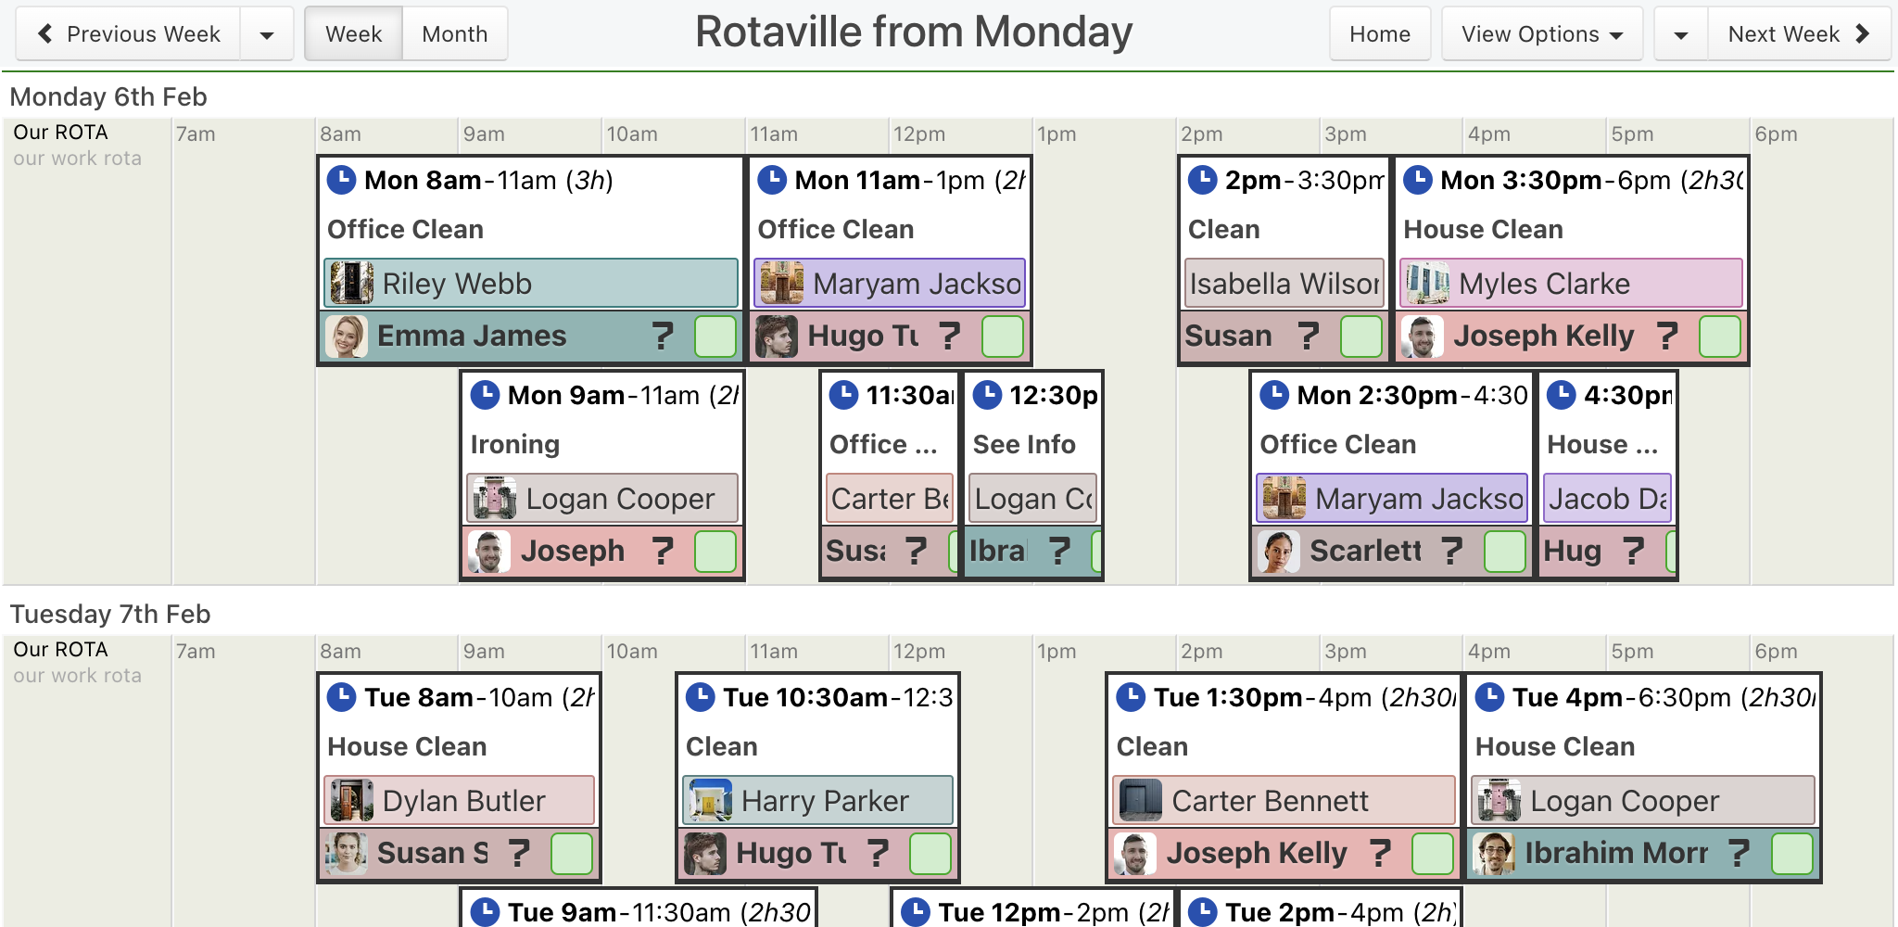
Task: Tick green checkbox on Joseph's Ironing shift
Action: (715, 551)
